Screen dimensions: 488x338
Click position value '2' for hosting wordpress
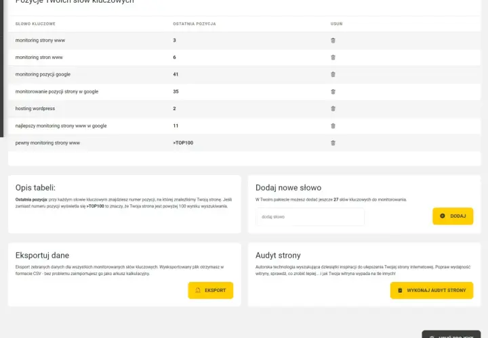(174, 109)
